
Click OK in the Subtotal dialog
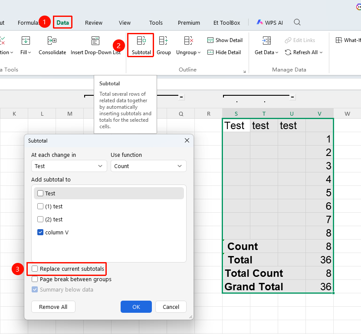(136, 307)
